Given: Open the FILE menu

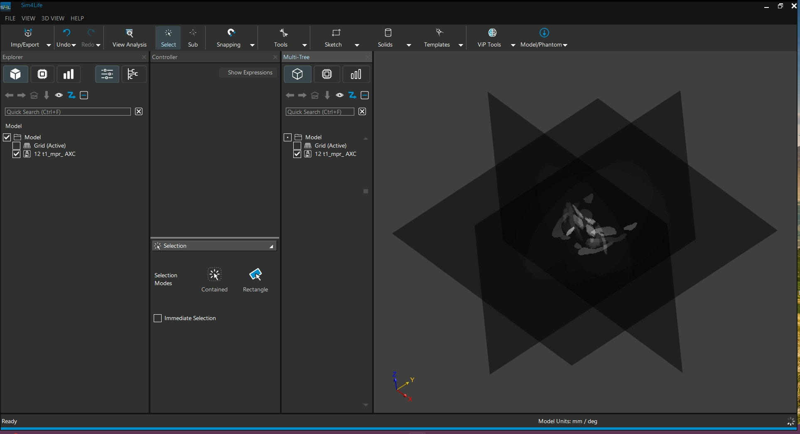Looking at the screenshot, I should (10, 18).
